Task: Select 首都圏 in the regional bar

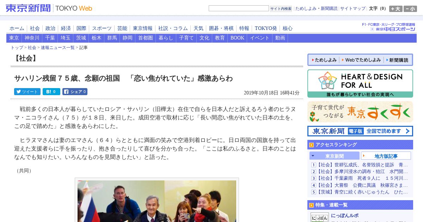Action: pyautogui.click(x=146, y=38)
